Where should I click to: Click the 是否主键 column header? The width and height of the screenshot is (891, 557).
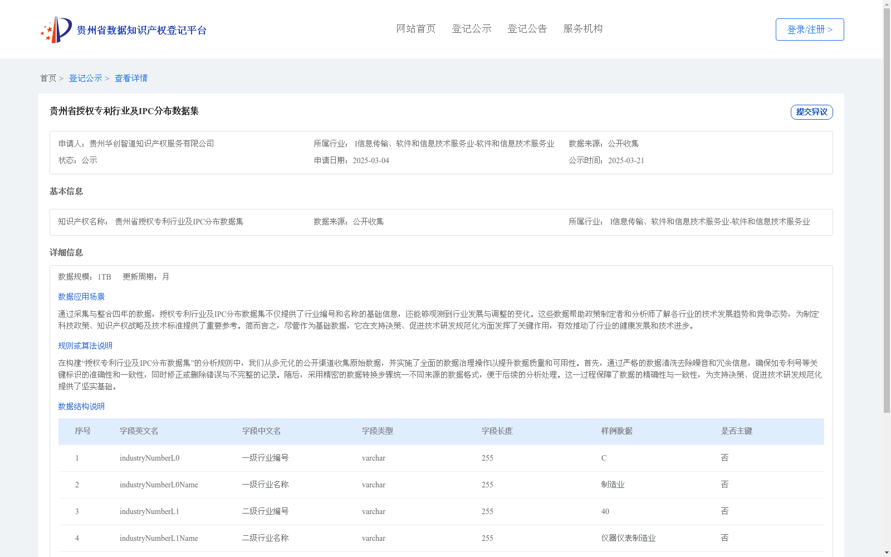(x=737, y=431)
